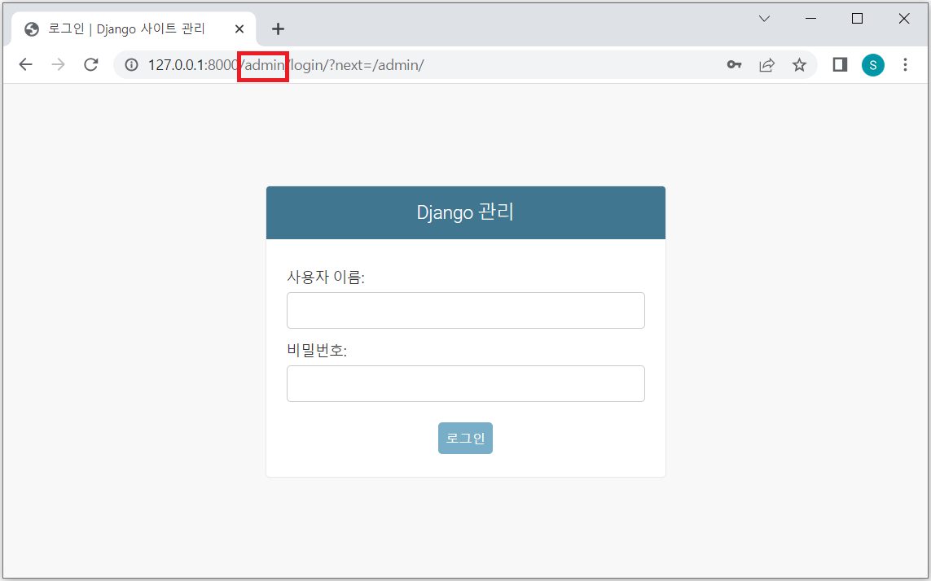The height and width of the screenshot is (581, 931).
Task: Click the browser forward arrow
Action: pos(58,64)
